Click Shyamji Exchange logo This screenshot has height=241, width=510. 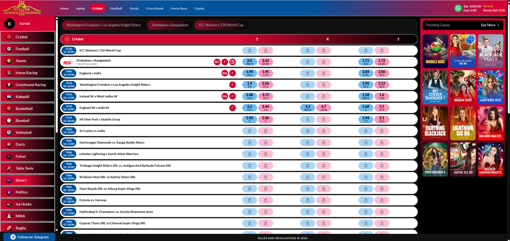click(x=22, y=8)
